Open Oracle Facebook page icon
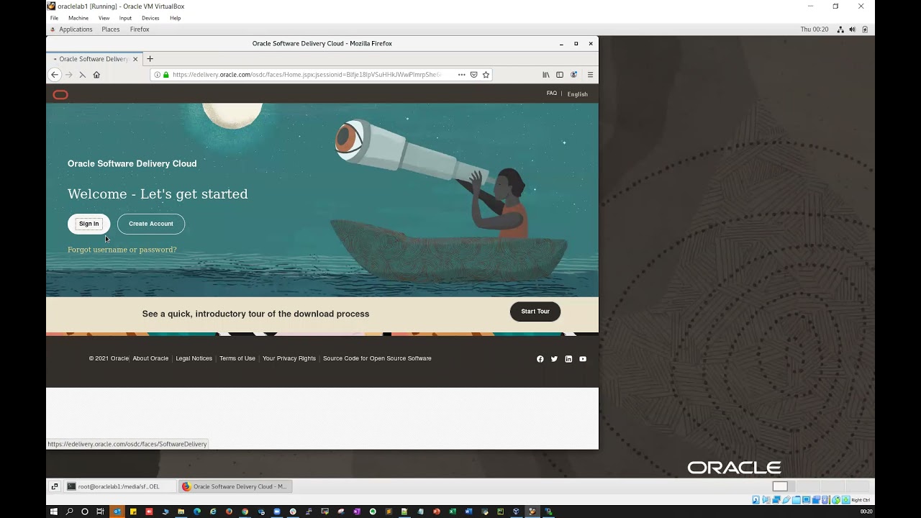This screenshot has width=921, height=518. 540,359
